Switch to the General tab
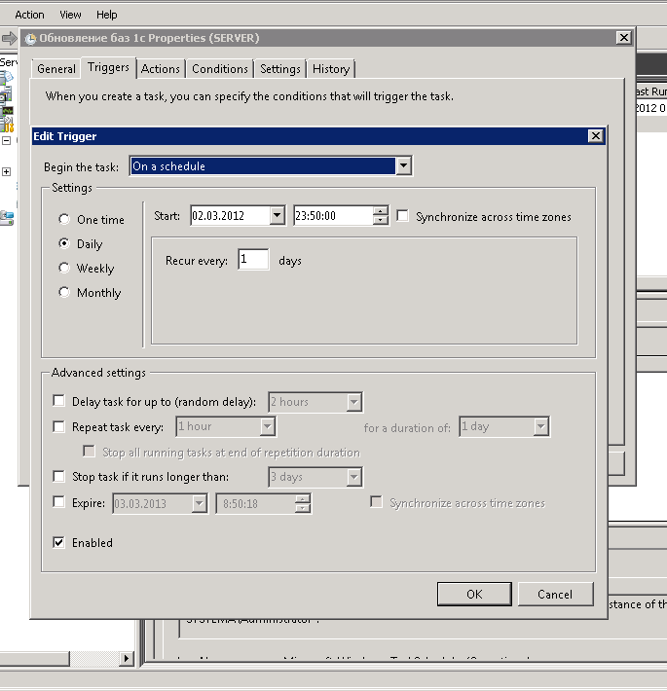667x691 pixels. point(56,69)
